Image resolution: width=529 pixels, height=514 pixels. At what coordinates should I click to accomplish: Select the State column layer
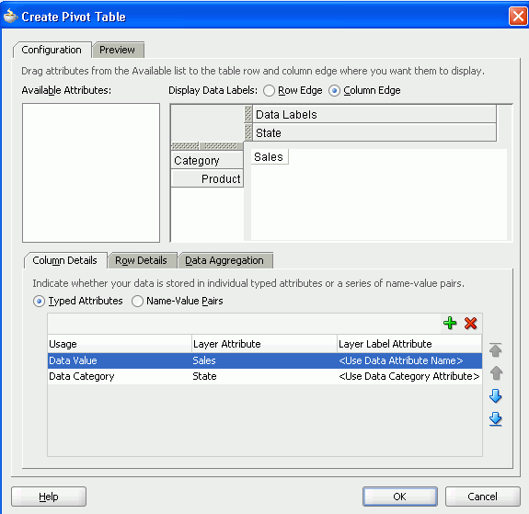[x=374, y=132]
